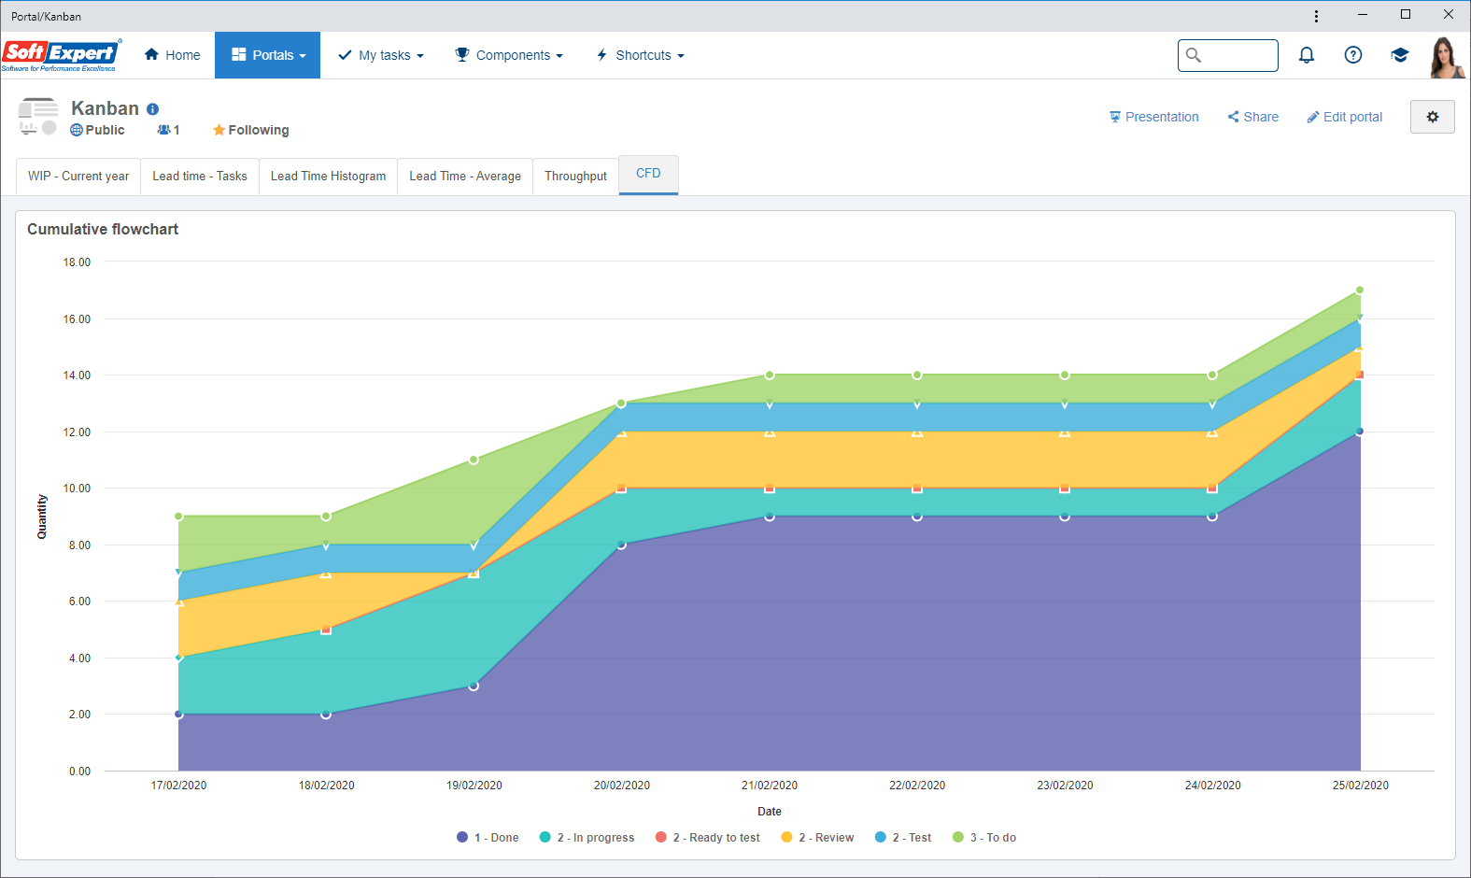Click the Portal/Kanban window title
Screen dimensions: 1471x878
point(46,16)
